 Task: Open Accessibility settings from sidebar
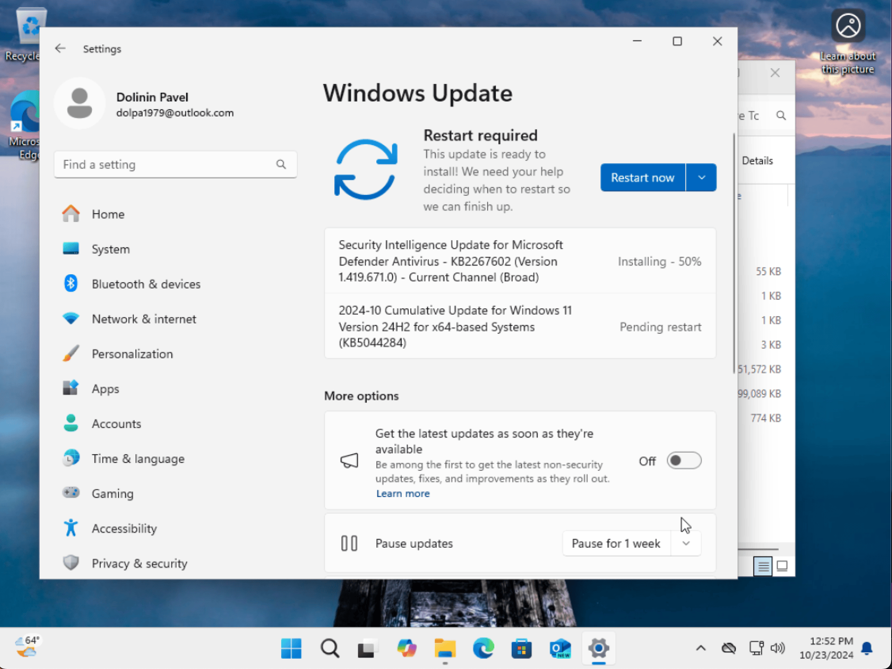pyautogui.click(x=124, y=529)
